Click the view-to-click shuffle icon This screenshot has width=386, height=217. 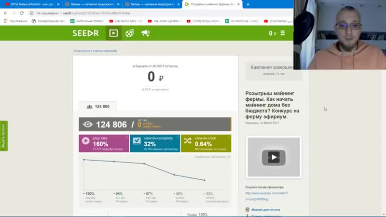(x=188, y=141)
